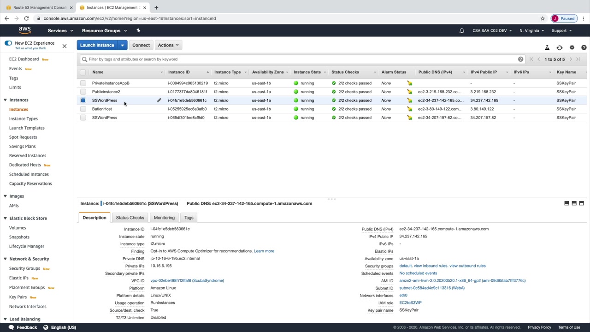The width and height of the screenshot is (590, 332).
Task: Click the refresh instances icon
Action: 559,48
